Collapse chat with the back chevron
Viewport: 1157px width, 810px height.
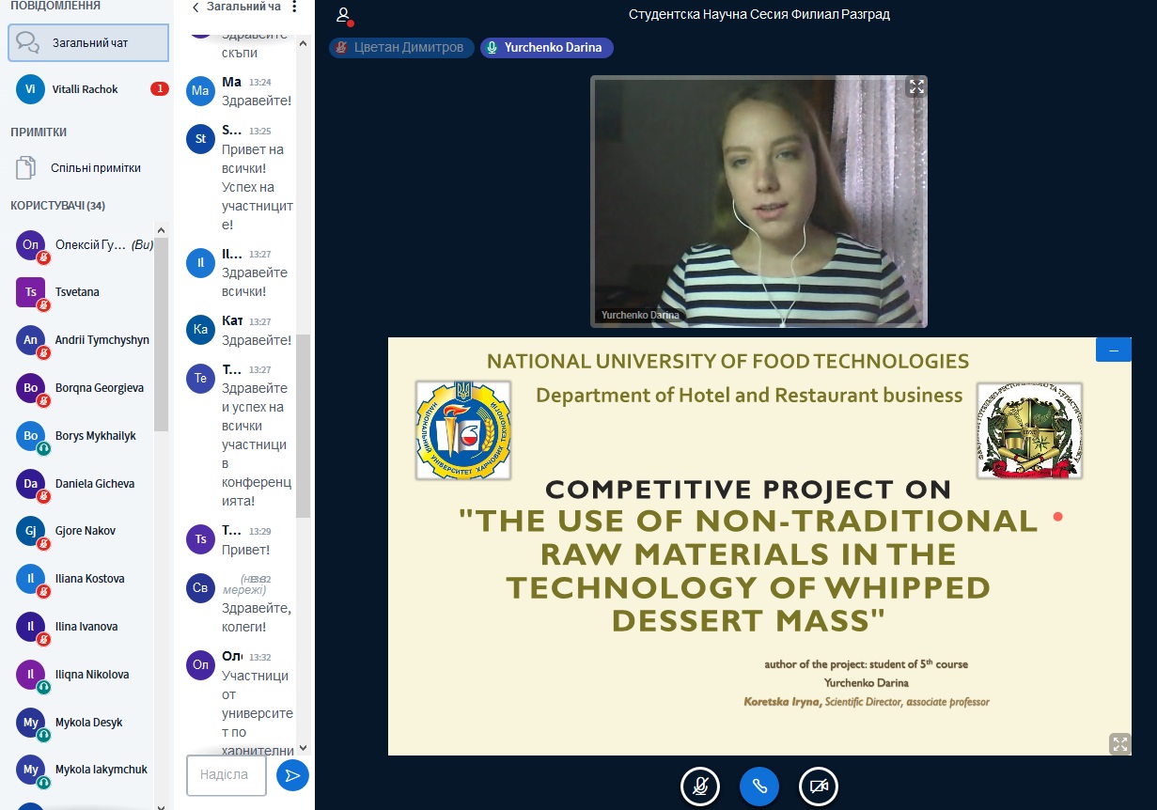pyautogui.click(x=195, y=8)
